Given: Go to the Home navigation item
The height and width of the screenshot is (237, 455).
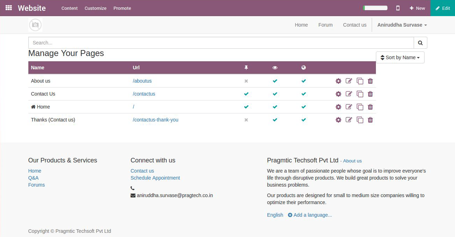Looking at the screenshot, I should pos(301,25).
